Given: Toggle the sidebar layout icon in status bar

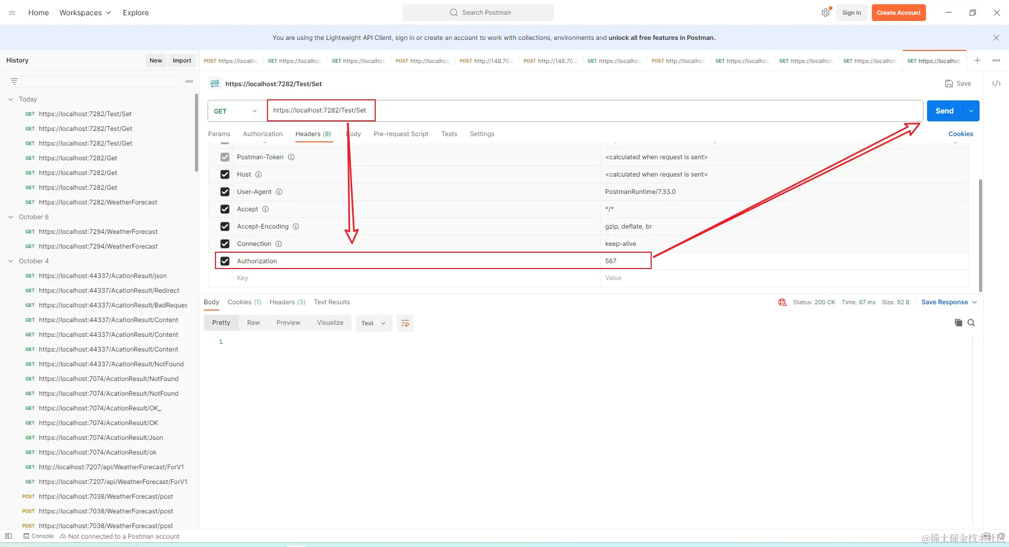Looking at the screenshot, I should 8,536.
